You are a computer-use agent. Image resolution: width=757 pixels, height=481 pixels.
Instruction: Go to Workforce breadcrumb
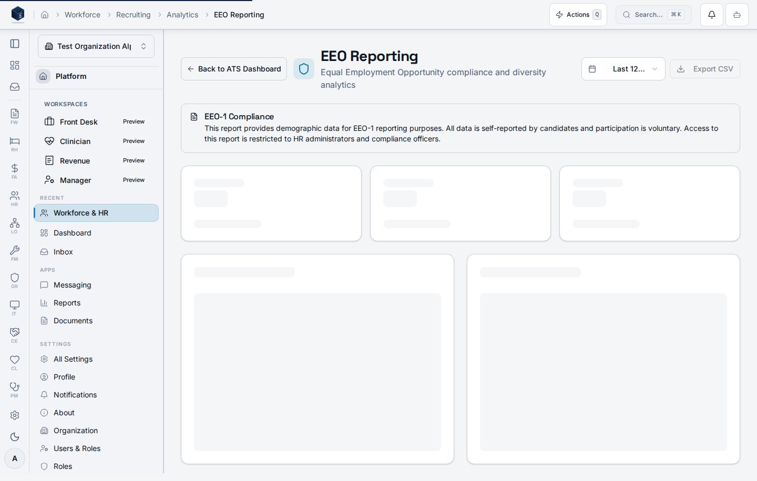click(x=83, y=15)
